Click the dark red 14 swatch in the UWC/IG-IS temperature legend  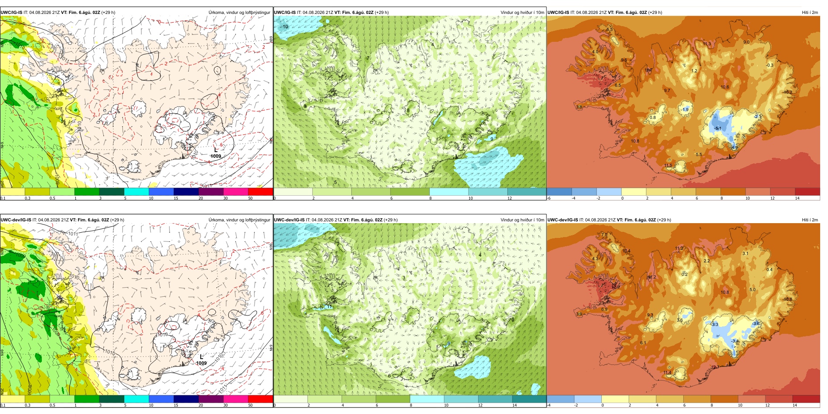click(808, 191)
